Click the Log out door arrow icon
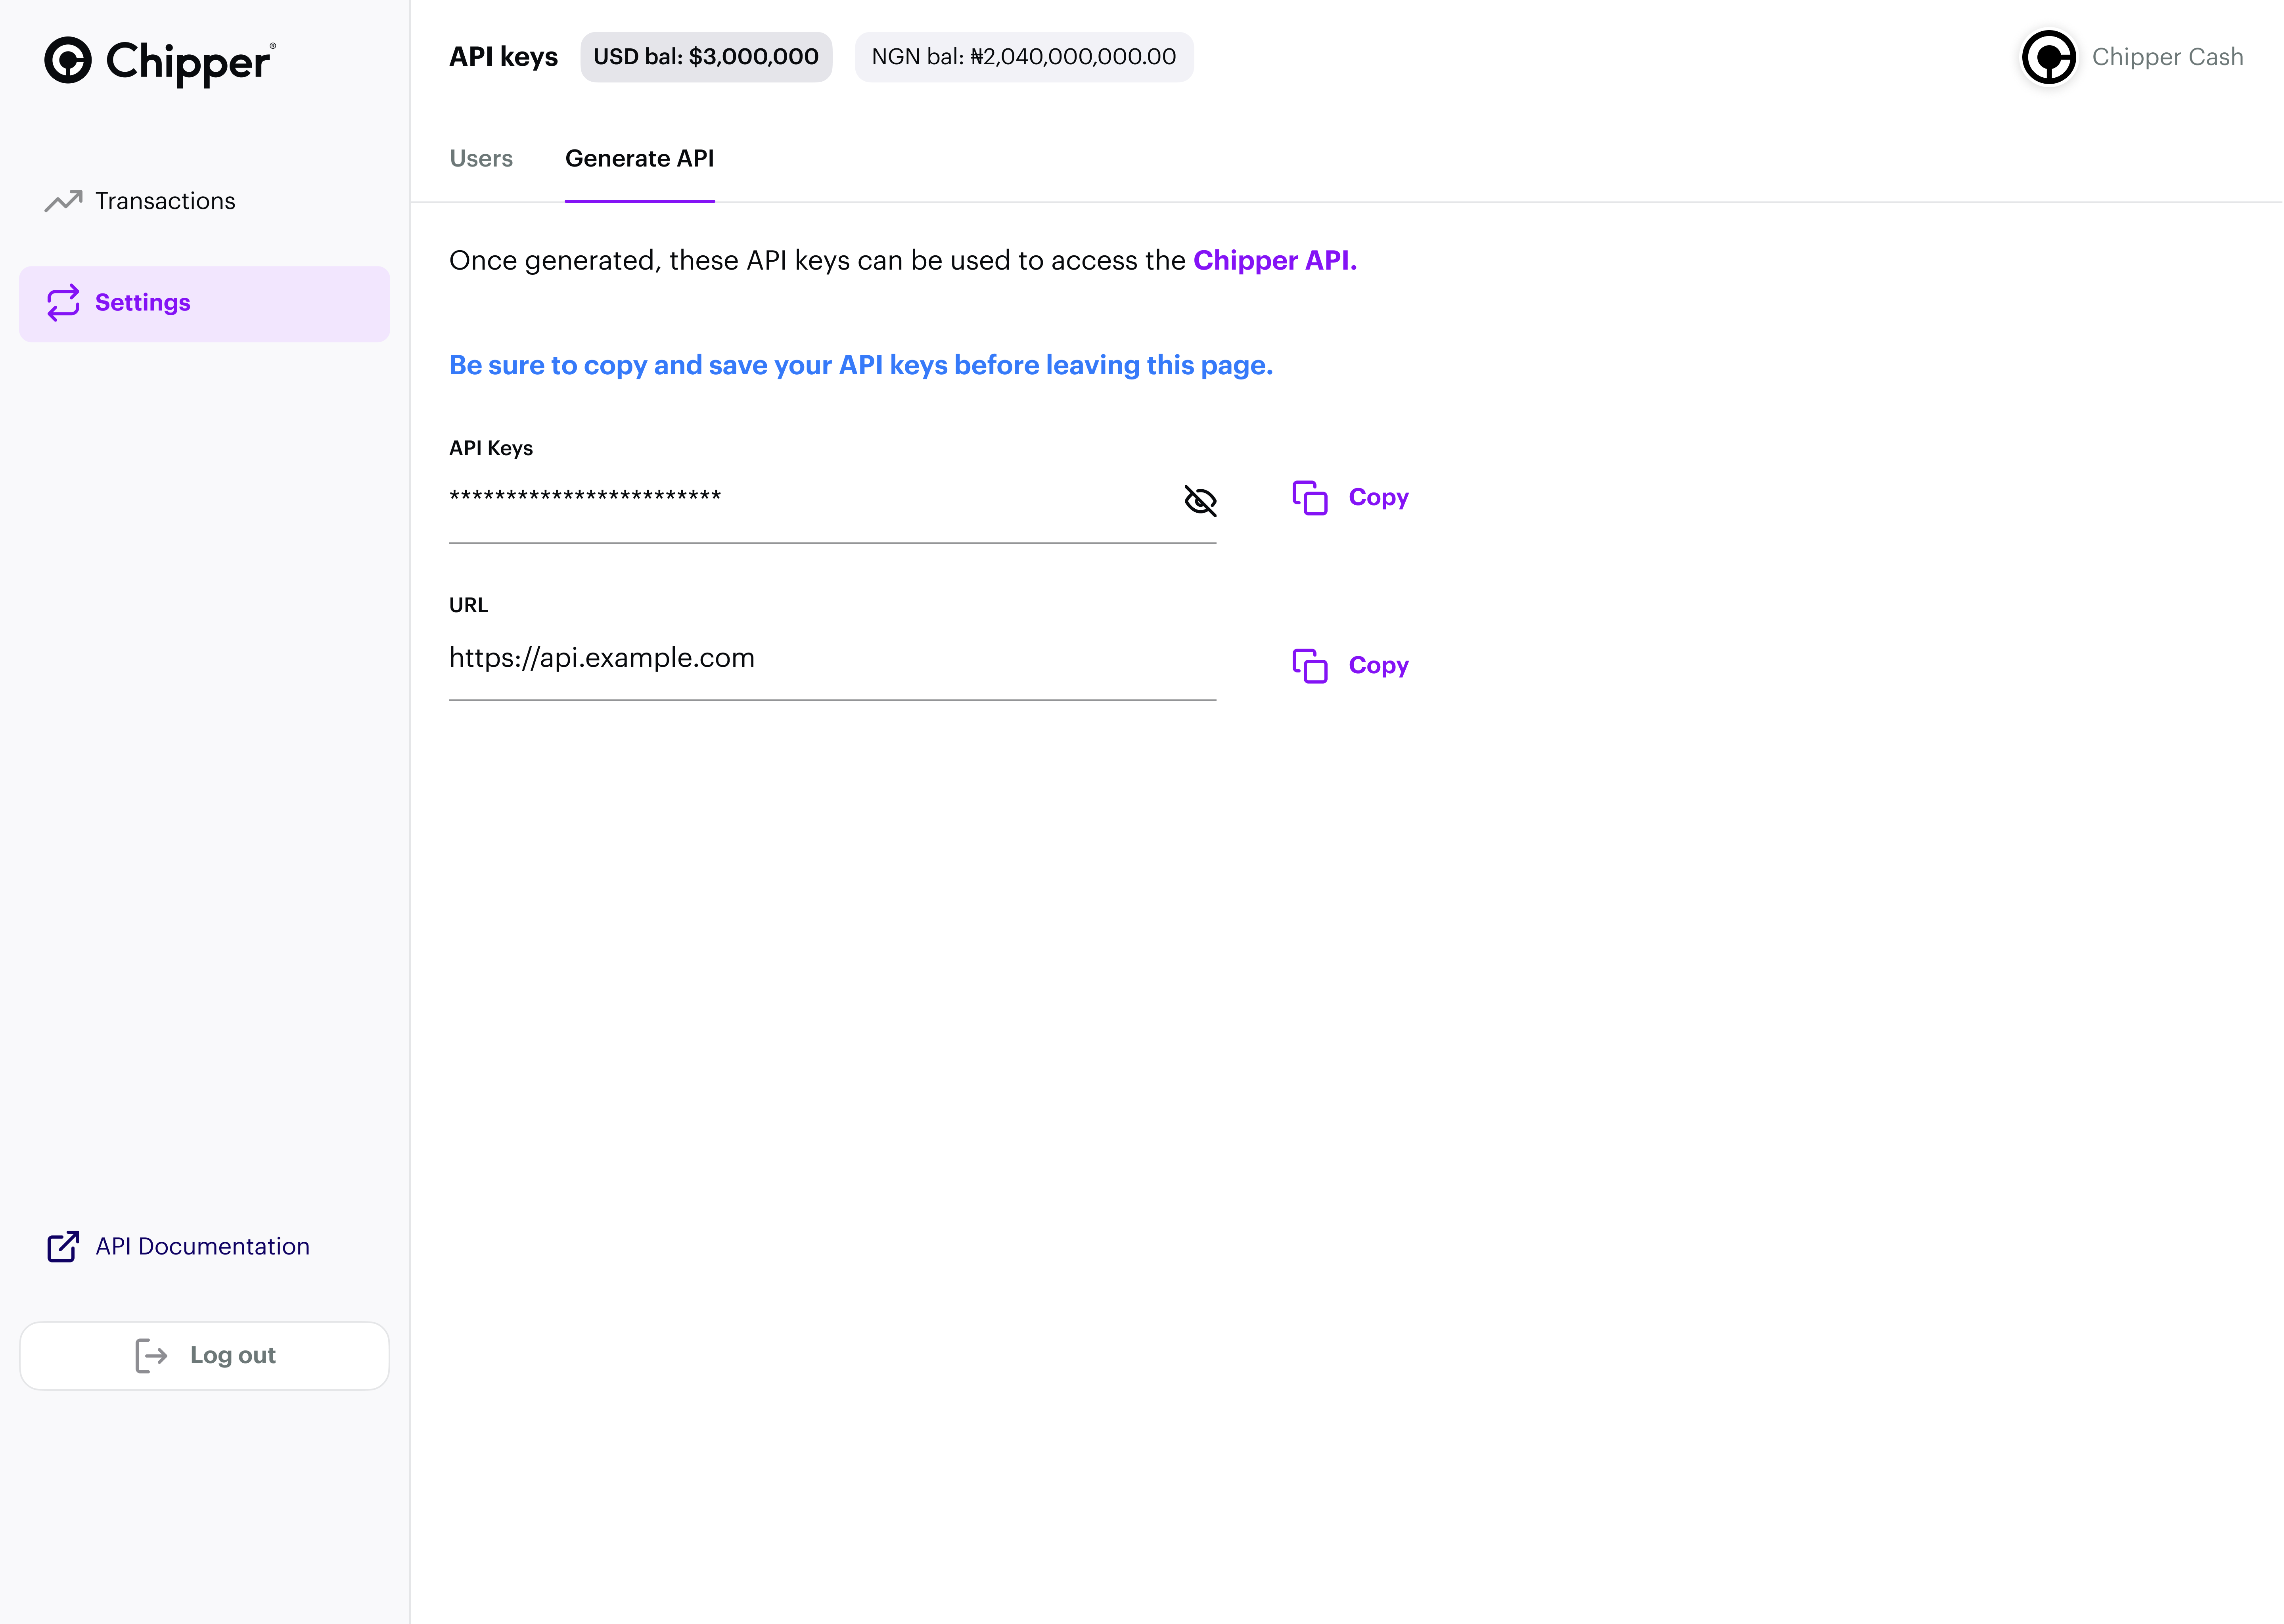 pyautogui.click(x=151, y=1356)
